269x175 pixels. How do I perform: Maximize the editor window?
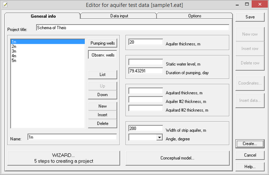pyautogui.click(x=247, y=4)
